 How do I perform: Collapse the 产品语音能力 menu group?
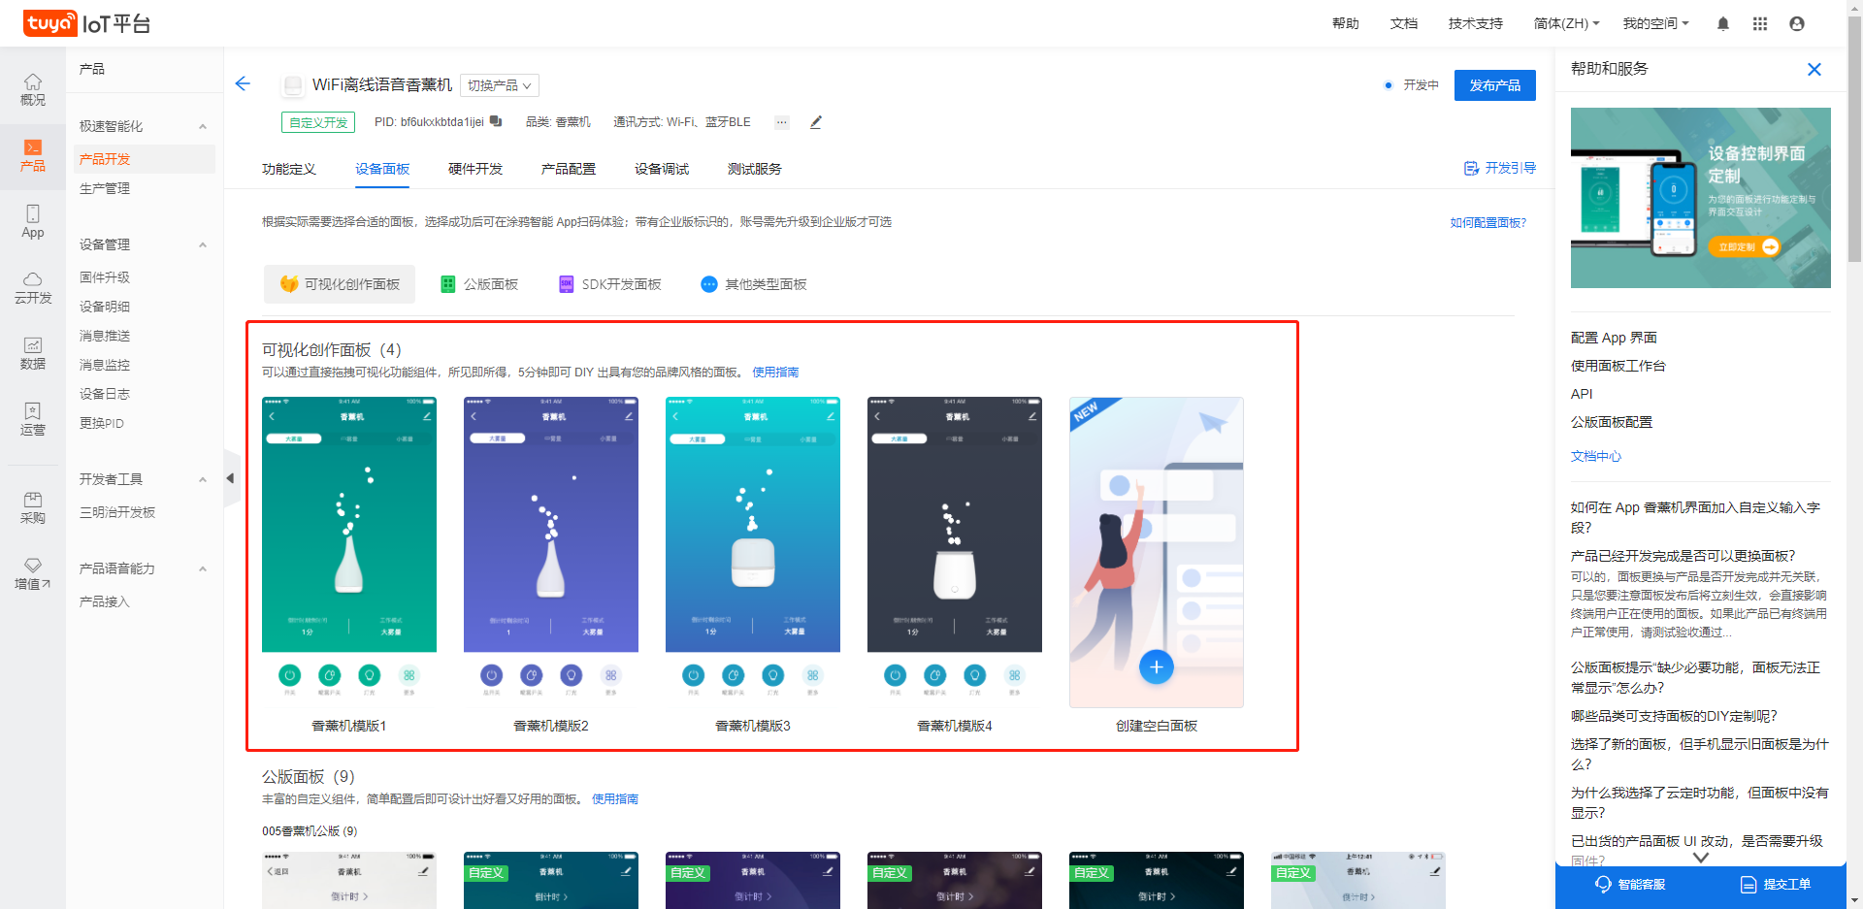203,568
